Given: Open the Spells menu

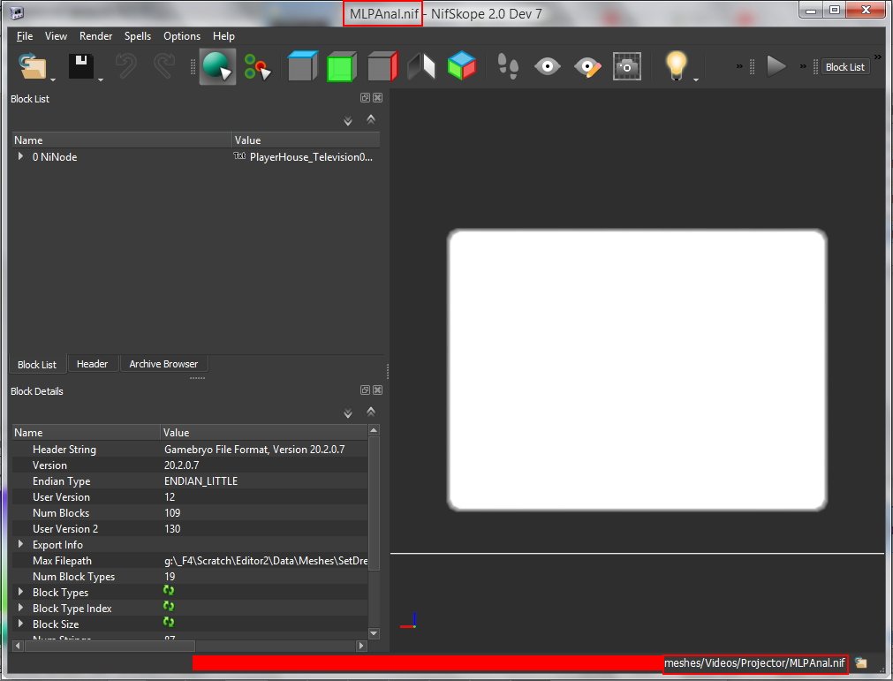Looking at the screenshot, I should pyautogui.click(x=137, y=36).
